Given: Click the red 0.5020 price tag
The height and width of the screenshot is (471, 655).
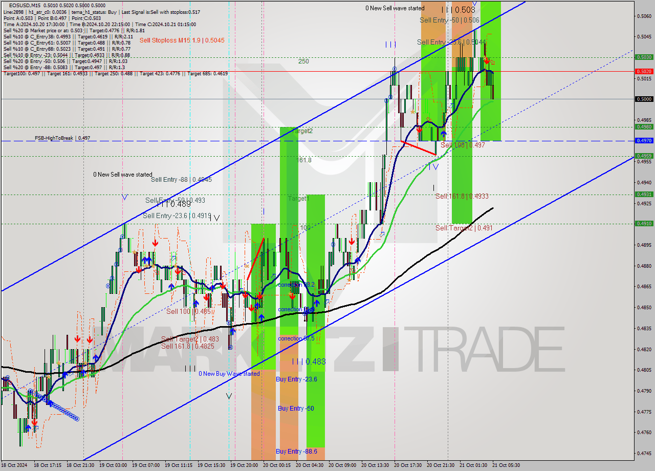Looking at the screenshot, I should pos(644,71).
